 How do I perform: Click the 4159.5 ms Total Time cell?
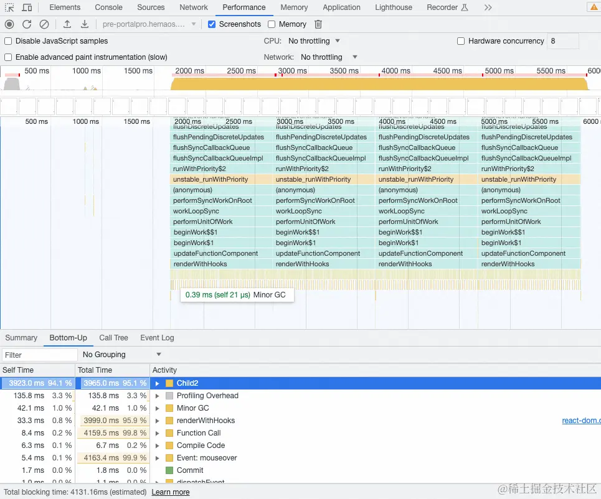[112, 433]
